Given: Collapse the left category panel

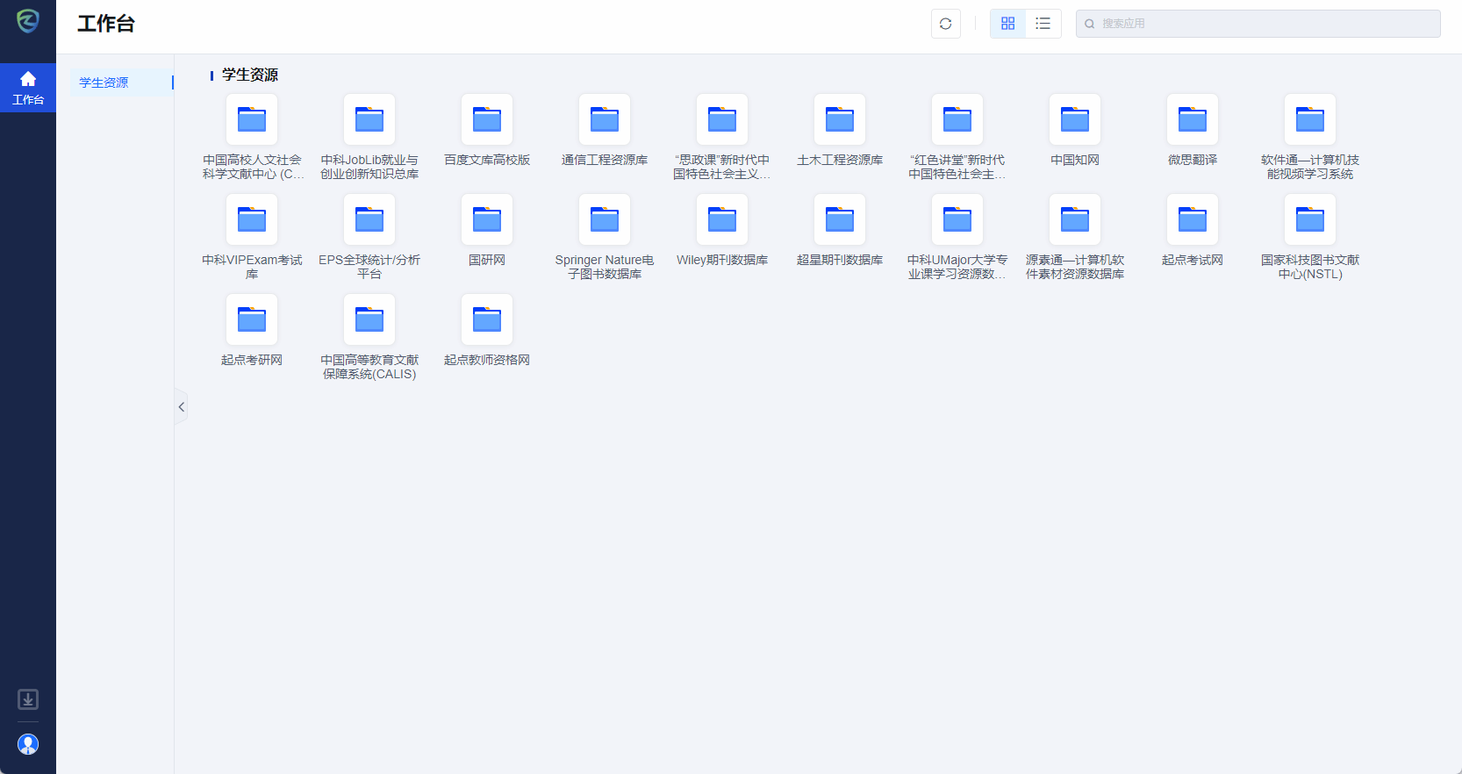Looking at the screenshot, I should tap(182, 406).
